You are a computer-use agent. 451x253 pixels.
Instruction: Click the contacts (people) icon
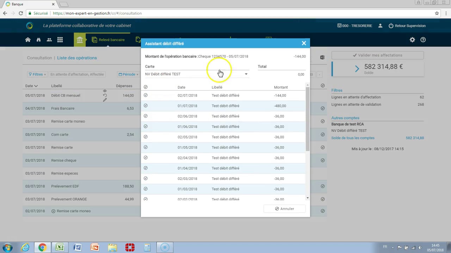point(49,40)
